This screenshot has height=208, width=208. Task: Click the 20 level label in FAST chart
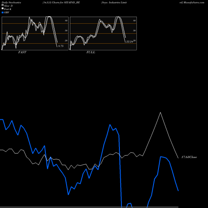(66, 40)
